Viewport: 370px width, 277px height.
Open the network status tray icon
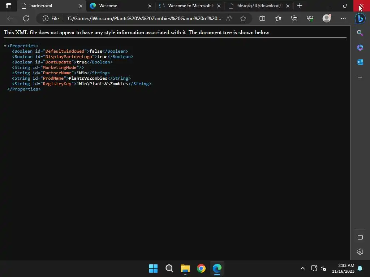pyautogui.click(x=314, y=268)
